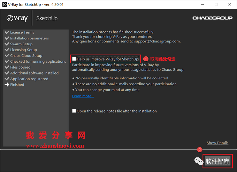This screenshot has width=237, height=172.
Task: Click the installation finished successfully message
Action: (x=113, y=32)
